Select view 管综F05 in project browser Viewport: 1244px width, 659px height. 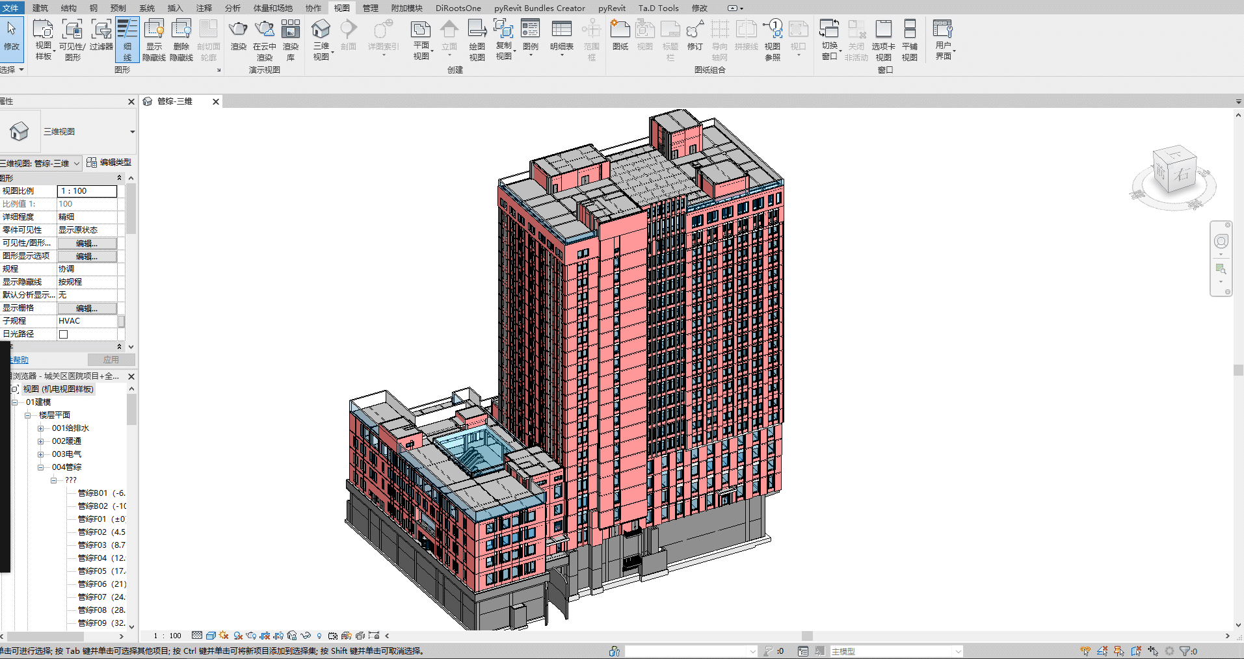(101, 571)
